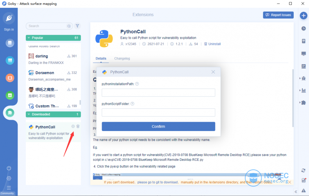
Task: Click the pythonInstallationPath input field
Action: [158, 92]
